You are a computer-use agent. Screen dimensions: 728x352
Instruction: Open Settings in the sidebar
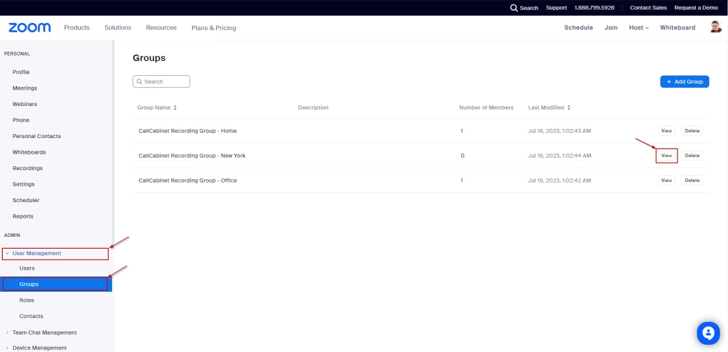[x=23, y=184]
